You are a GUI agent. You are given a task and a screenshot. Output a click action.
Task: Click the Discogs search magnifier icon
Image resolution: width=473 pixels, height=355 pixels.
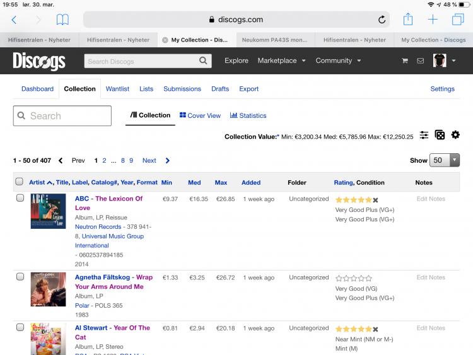(x=203, y=61)
